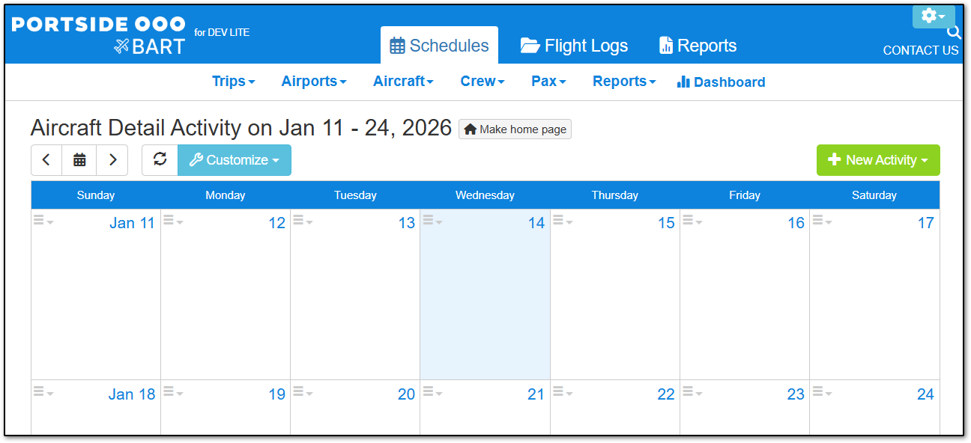971x443 pixels.
Task: Open the calendar date picker icon
Action: tap(79, 160)
